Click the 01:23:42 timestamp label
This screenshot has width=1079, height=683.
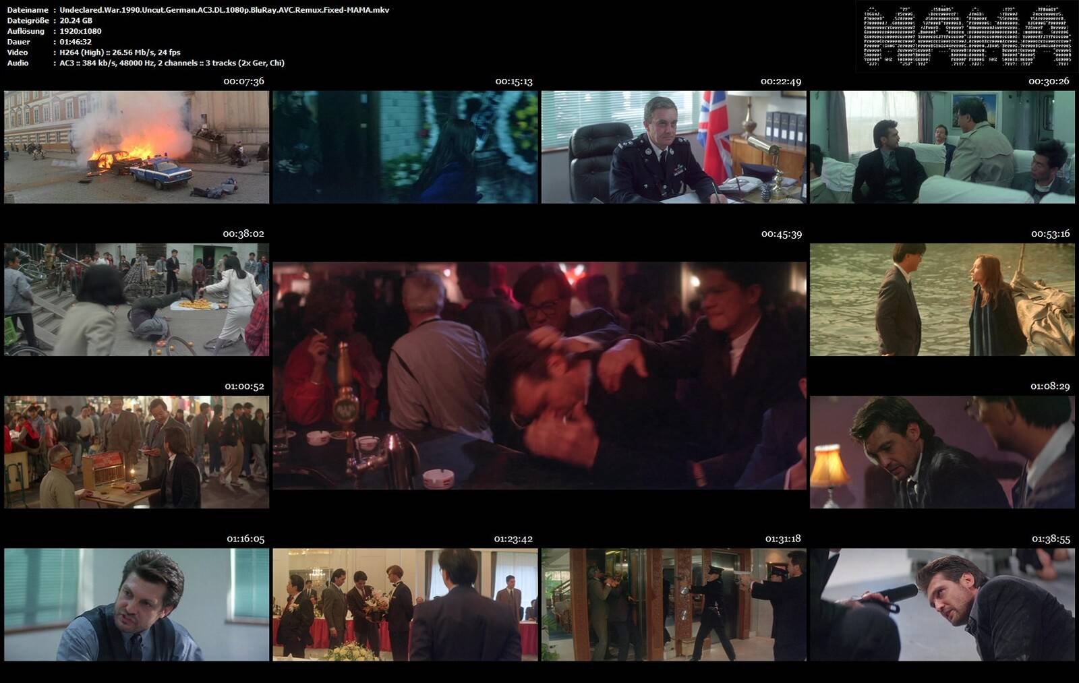point(513,539)
